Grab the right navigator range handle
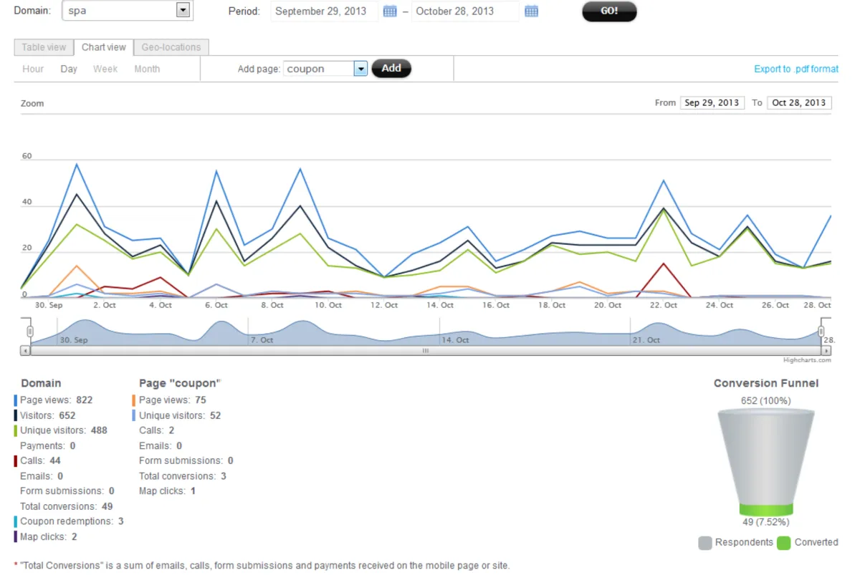The width and height of the screenshot is (860, 575). pos(821,332)
